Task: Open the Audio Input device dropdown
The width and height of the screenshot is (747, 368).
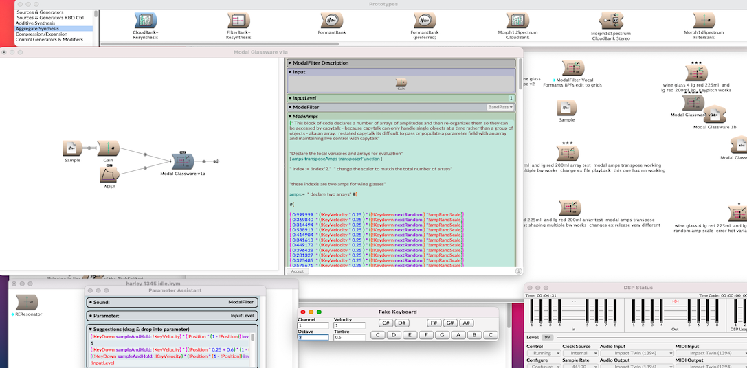Action: [x=637, y=354]
